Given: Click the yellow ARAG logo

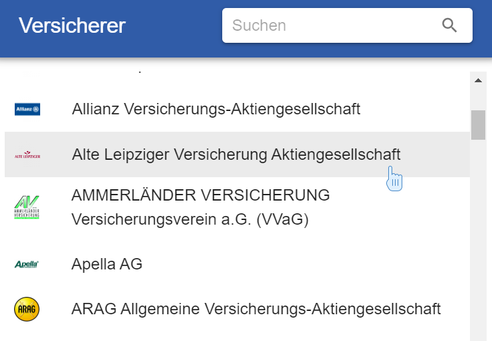Looking at the screenshot, I should tap(27, 309).
